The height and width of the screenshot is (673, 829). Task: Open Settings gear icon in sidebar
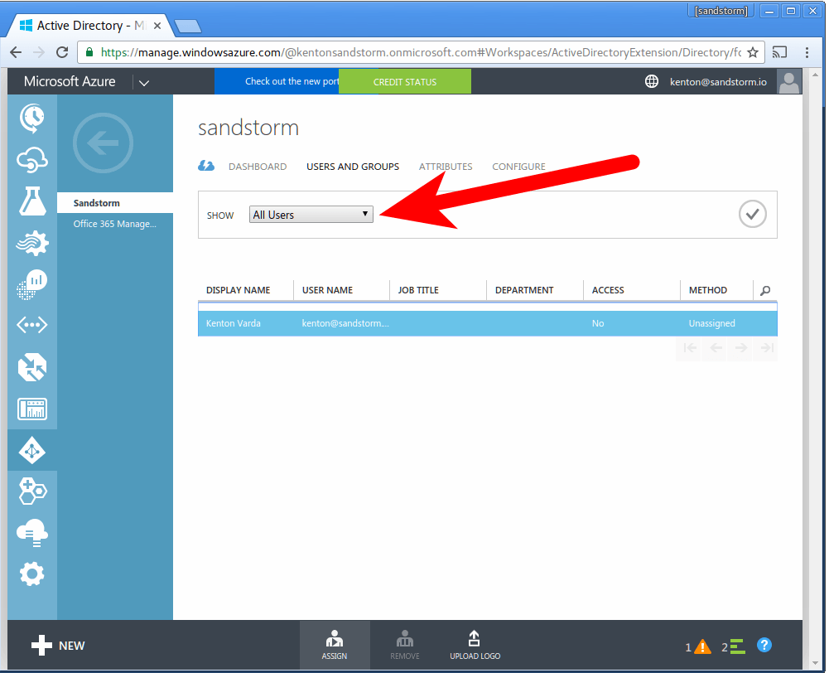point(32,574)
